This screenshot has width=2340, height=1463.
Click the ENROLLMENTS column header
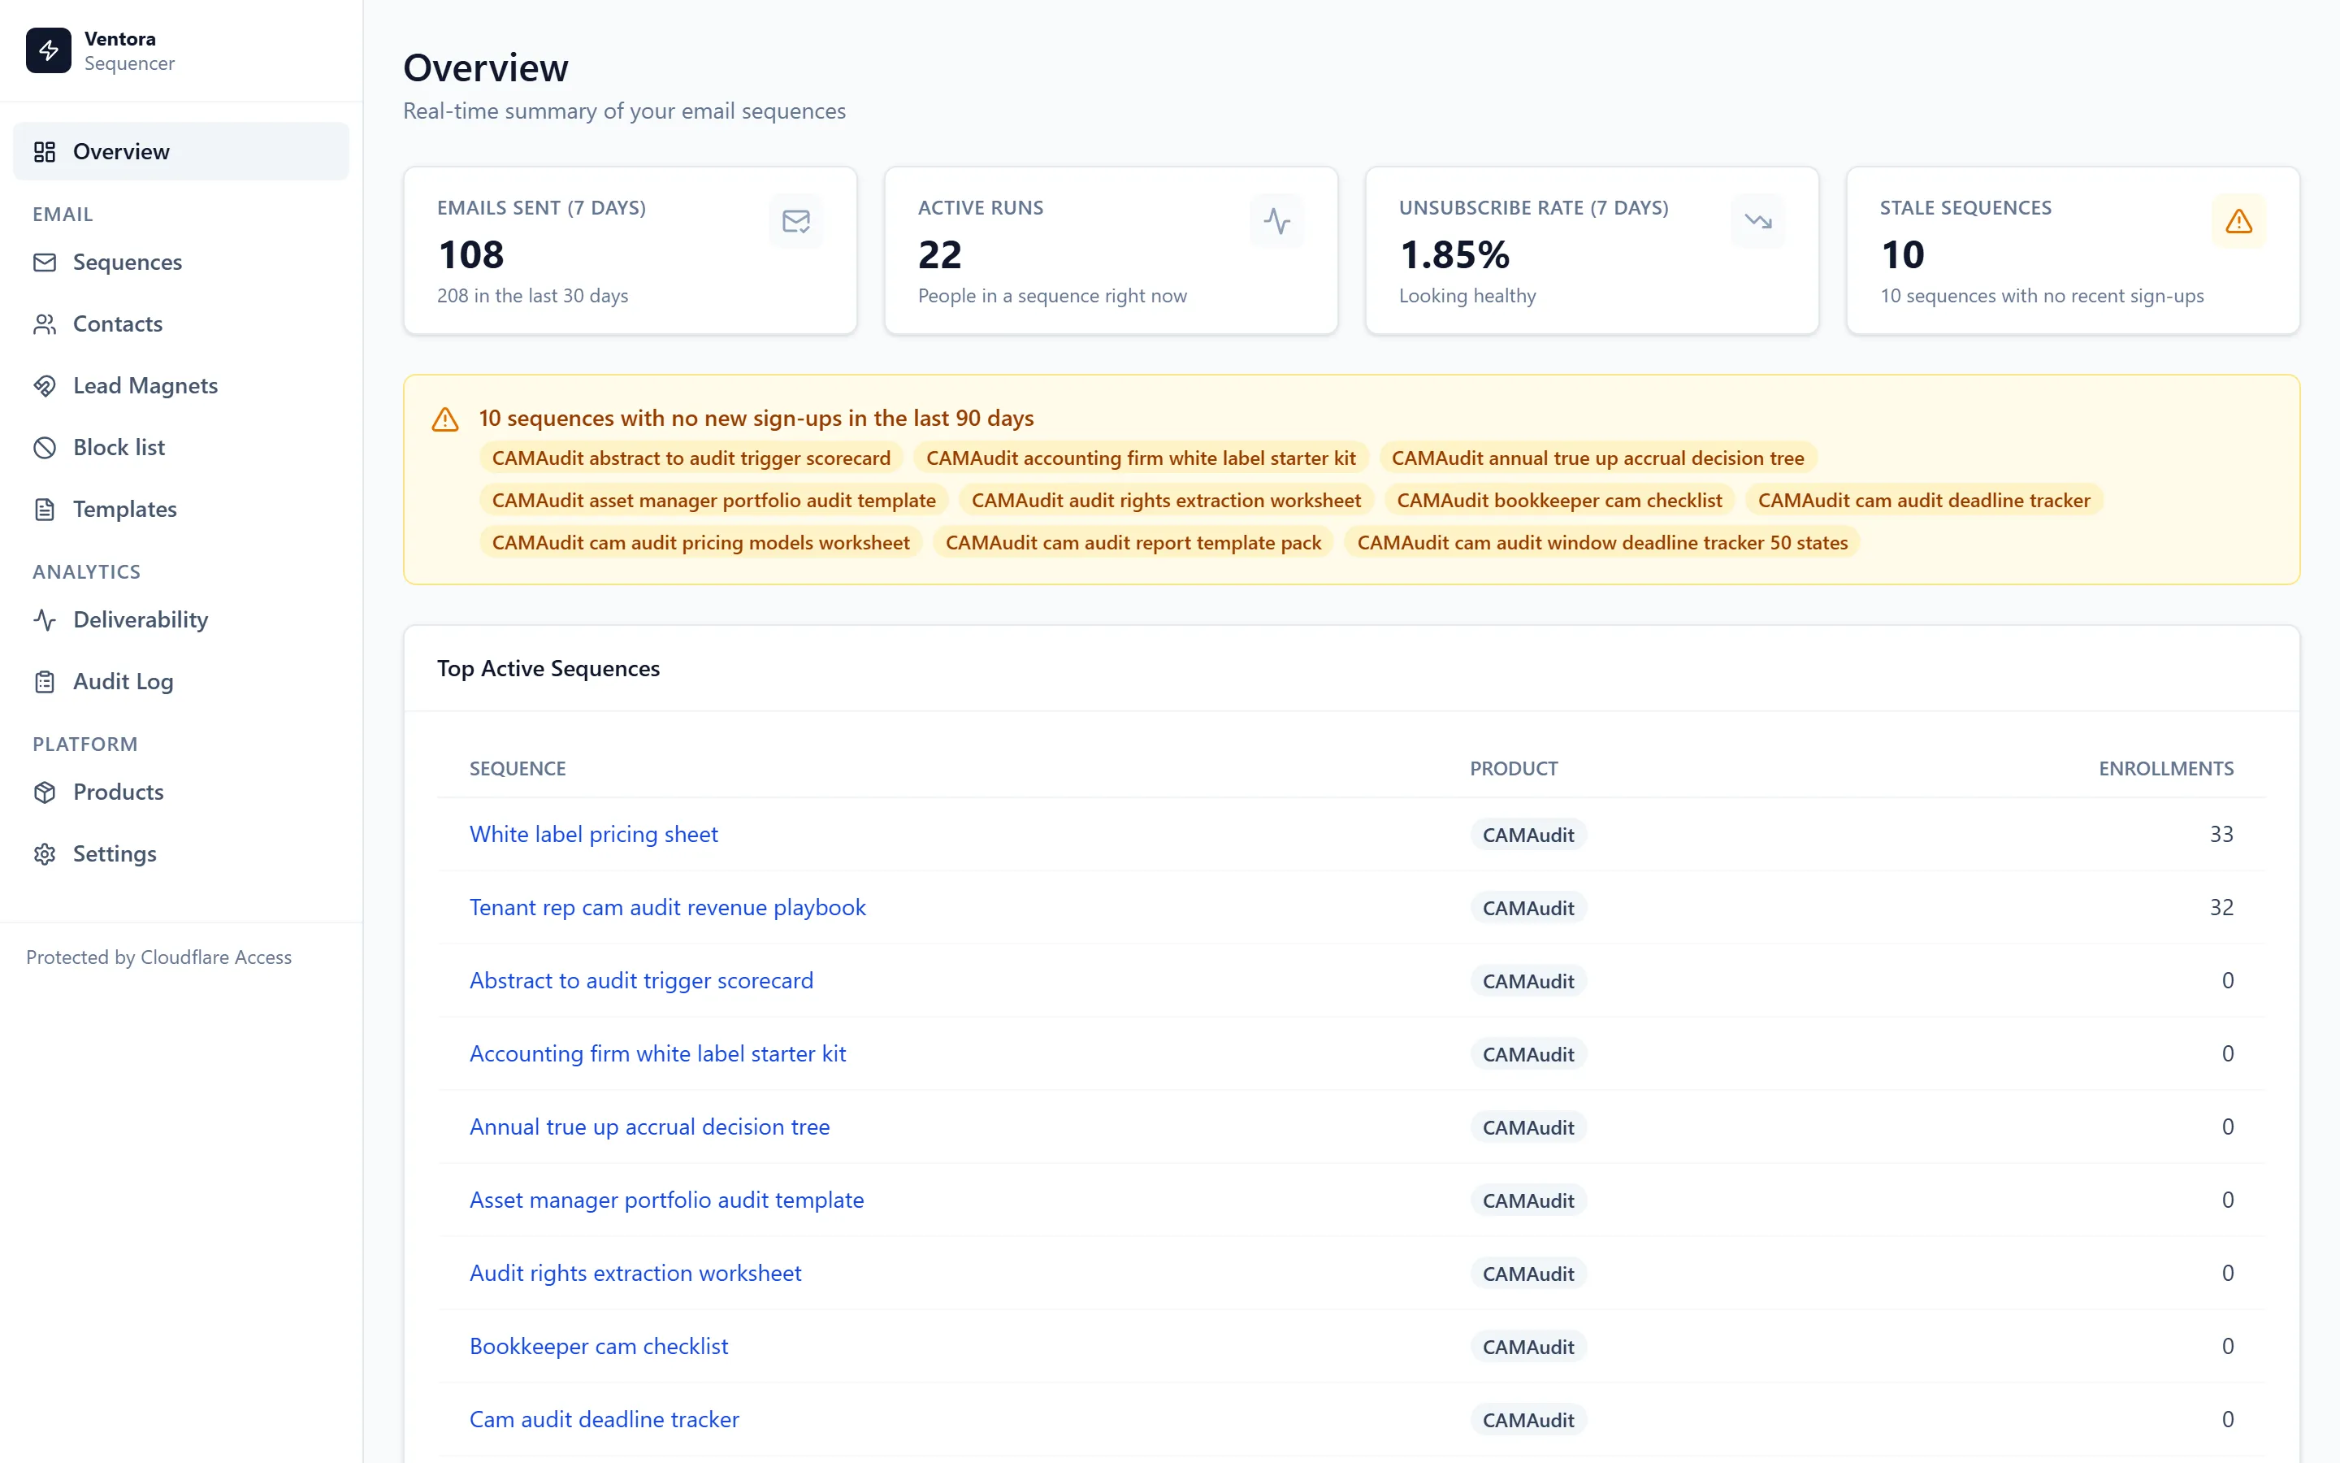(2166, 769)
